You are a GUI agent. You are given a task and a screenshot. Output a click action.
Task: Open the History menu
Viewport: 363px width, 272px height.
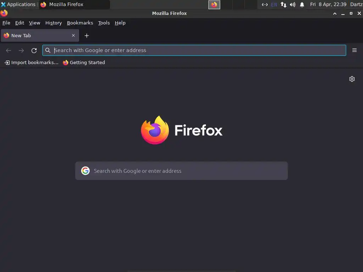(x=54, y=23)
